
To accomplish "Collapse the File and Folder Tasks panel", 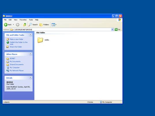I will pos(30,35).
